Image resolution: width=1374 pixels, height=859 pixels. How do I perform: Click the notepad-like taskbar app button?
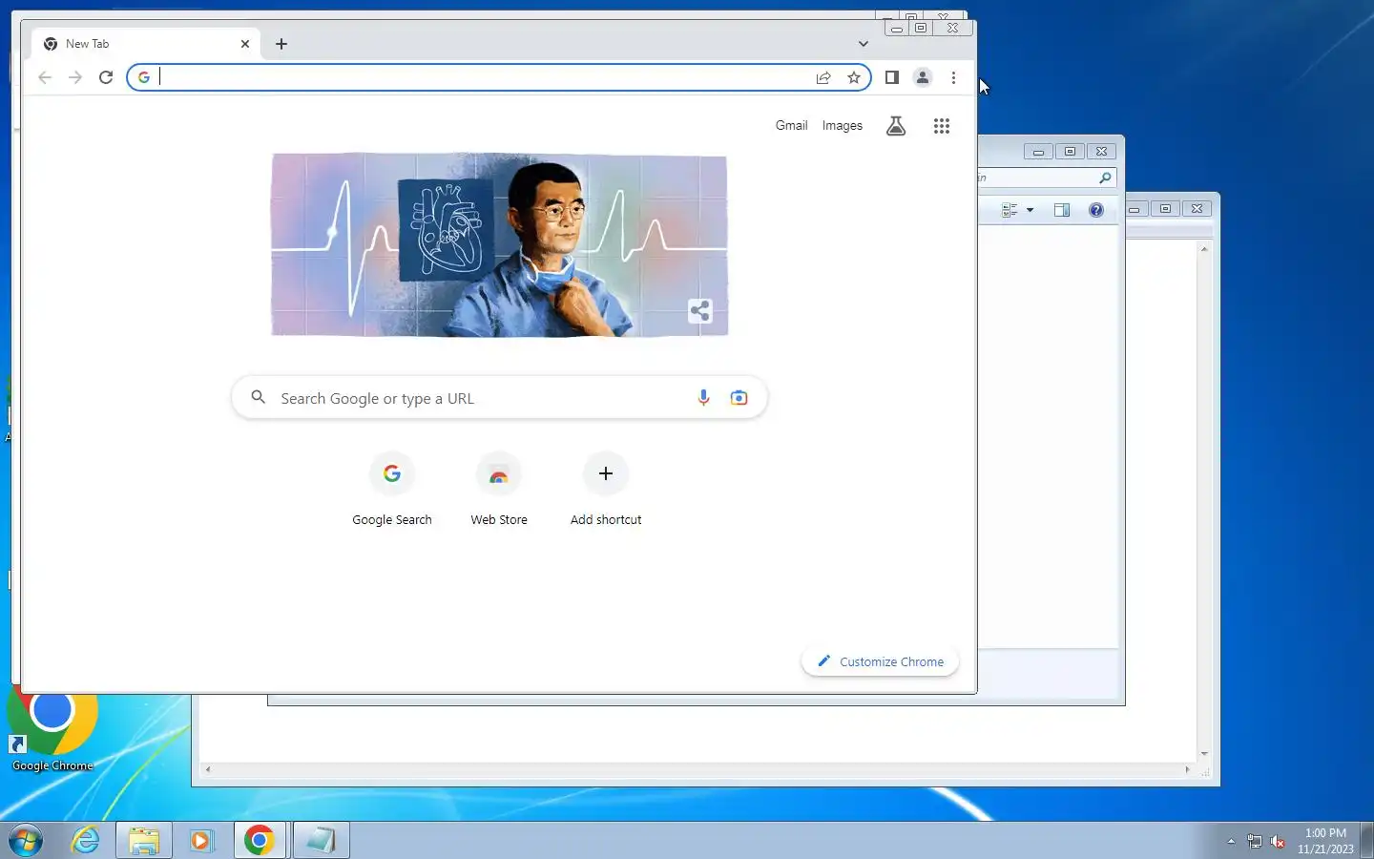pyautogui.click(x=321, y=840)
